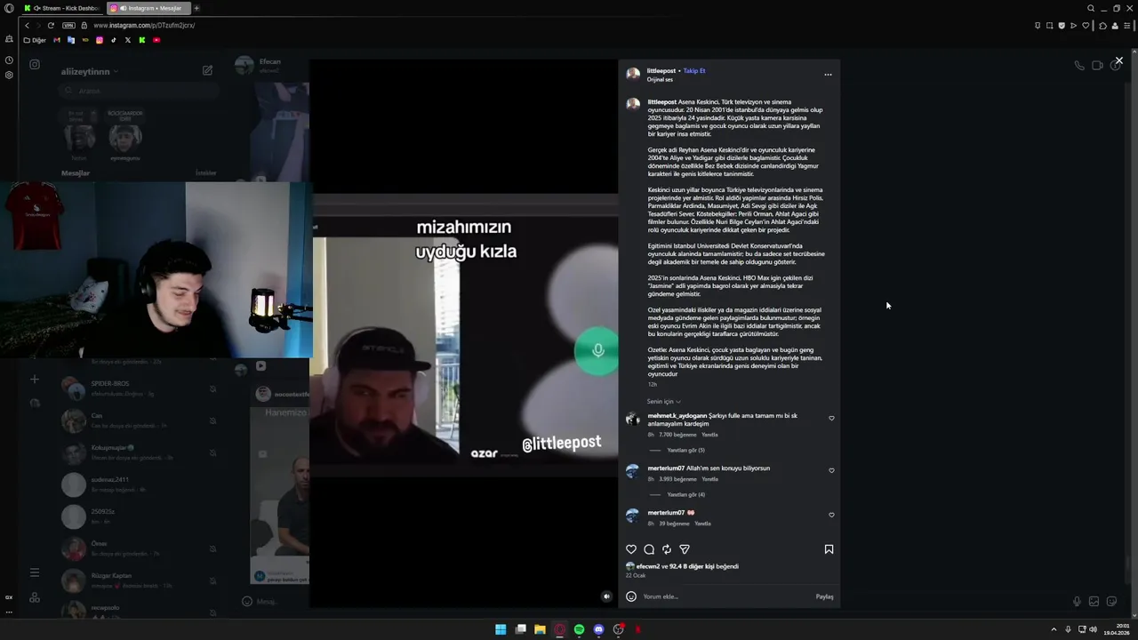
Task: Open the snapshot capture icon in the browser toolbar
Action: click(x=1050, y=25)
